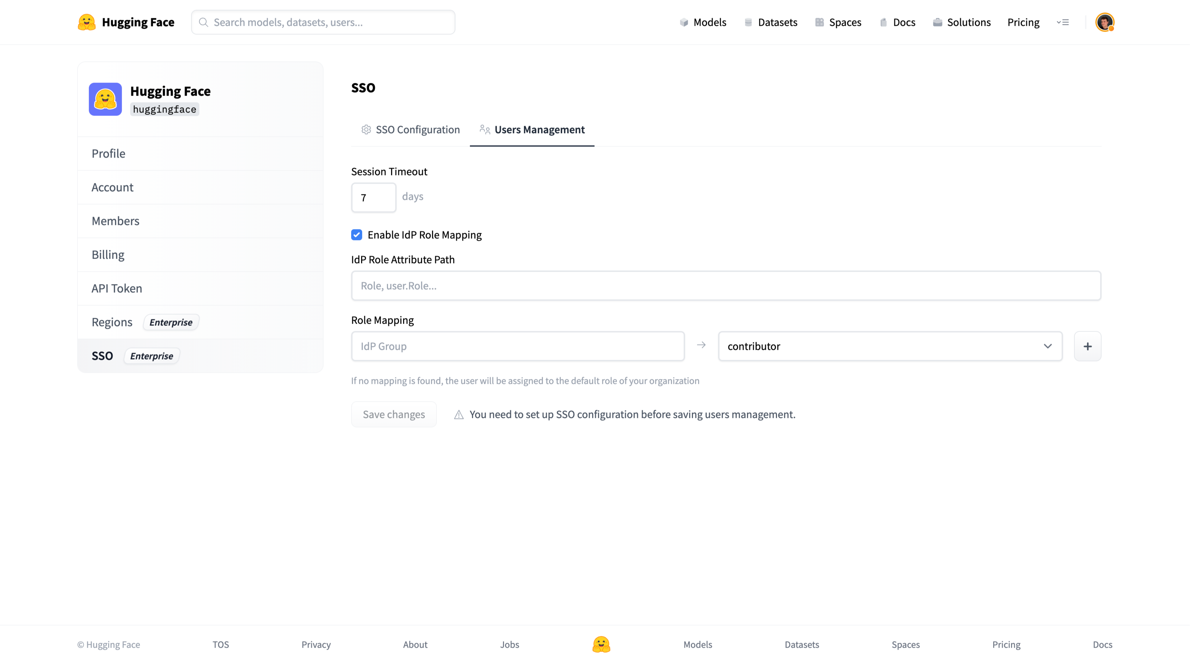
Task: Click the Datasets icon in top navigation
Action: [748, 22]
